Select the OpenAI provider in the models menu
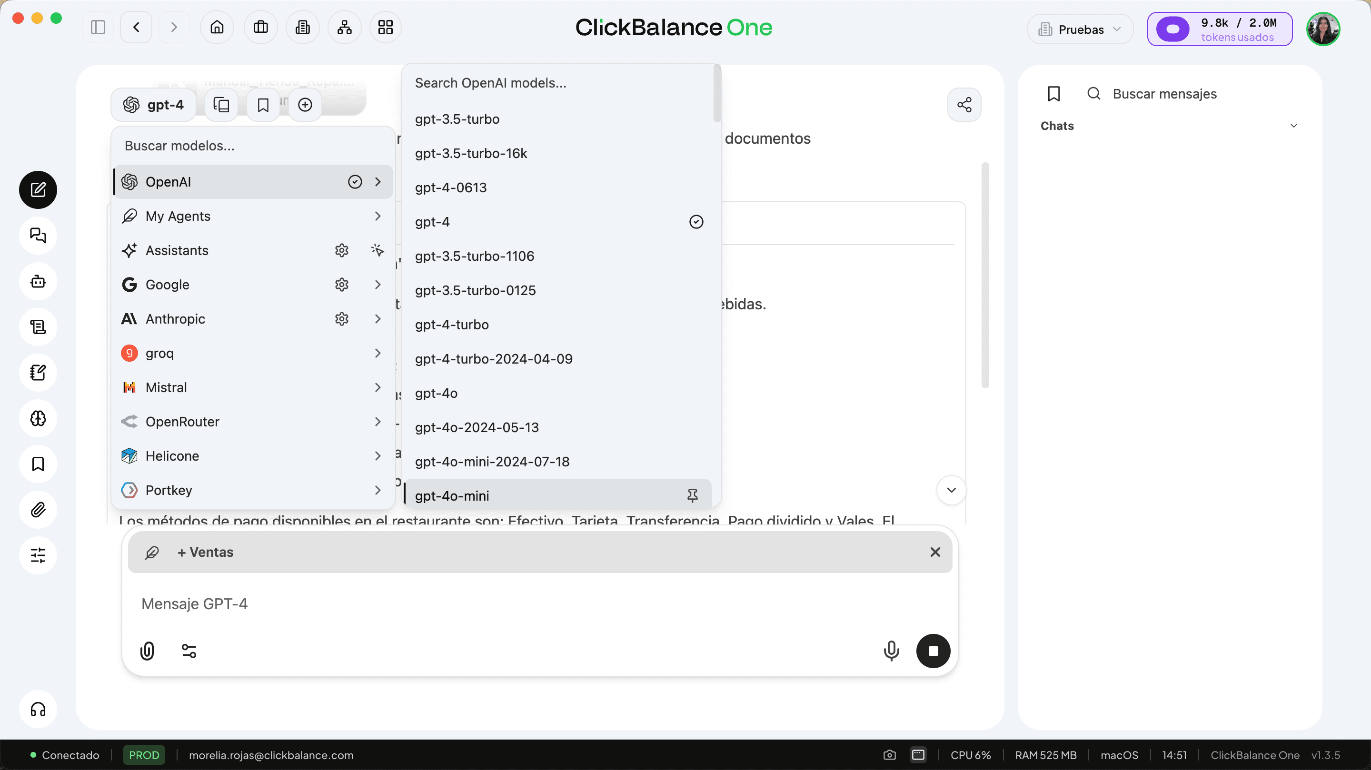The height and width of the screenshot is (770, 1371). (253, 181)
